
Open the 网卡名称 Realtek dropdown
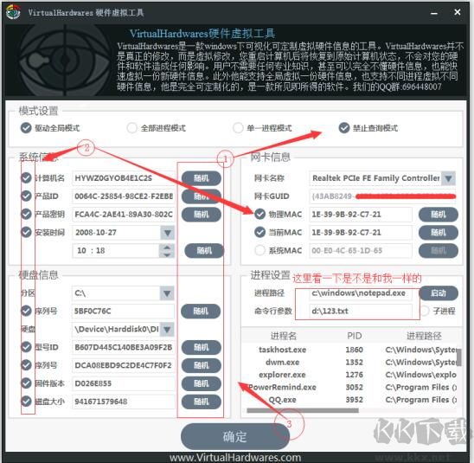pos(448,178)
